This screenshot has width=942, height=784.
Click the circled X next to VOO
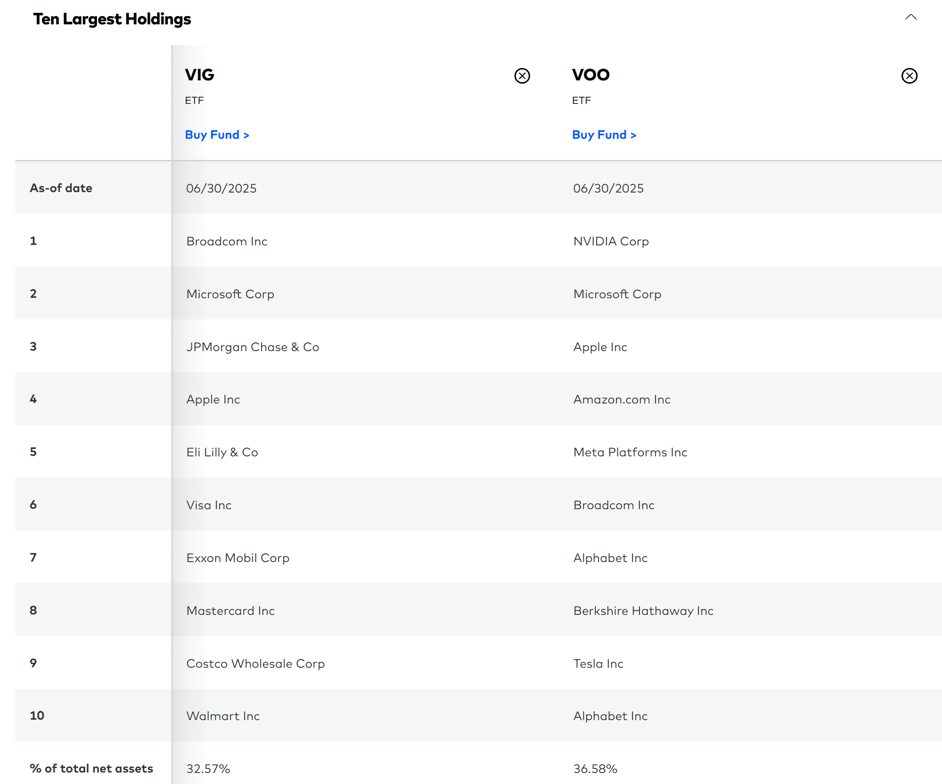[909, 75]
